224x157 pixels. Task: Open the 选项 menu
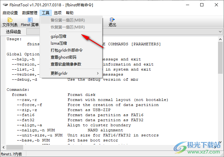[x=58, y=13]
